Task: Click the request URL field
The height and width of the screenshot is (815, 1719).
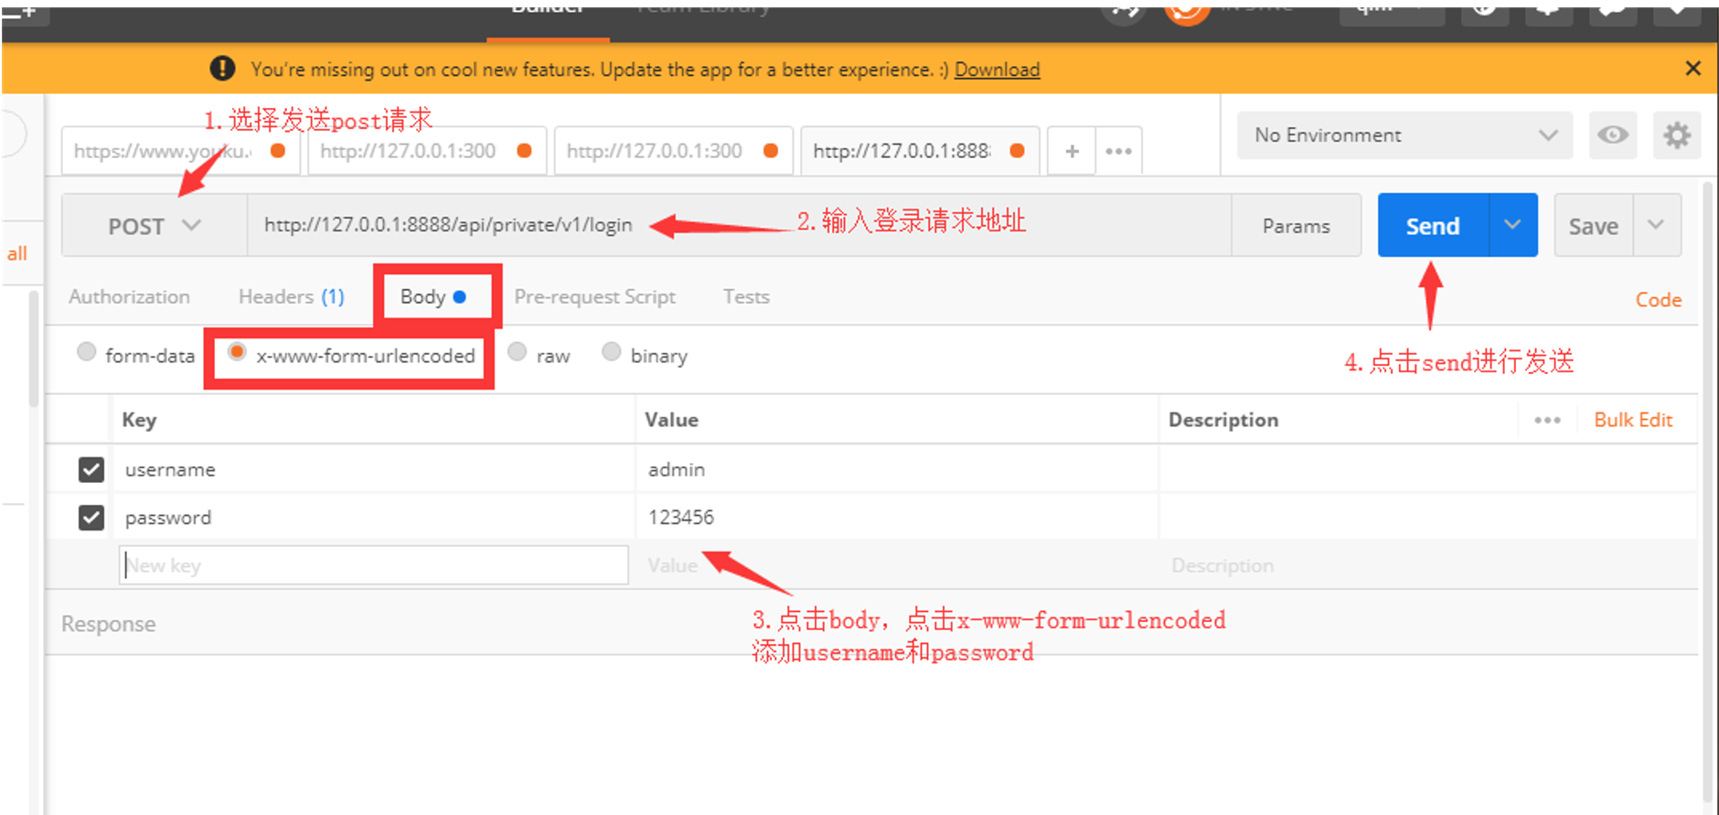Action: 739,225
